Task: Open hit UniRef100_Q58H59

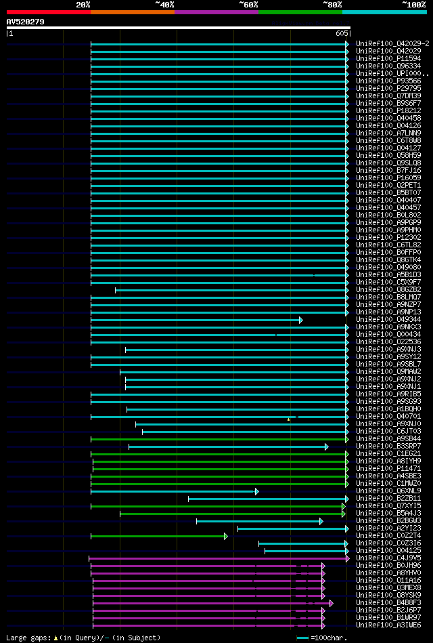Action: (x=388, y=155)
